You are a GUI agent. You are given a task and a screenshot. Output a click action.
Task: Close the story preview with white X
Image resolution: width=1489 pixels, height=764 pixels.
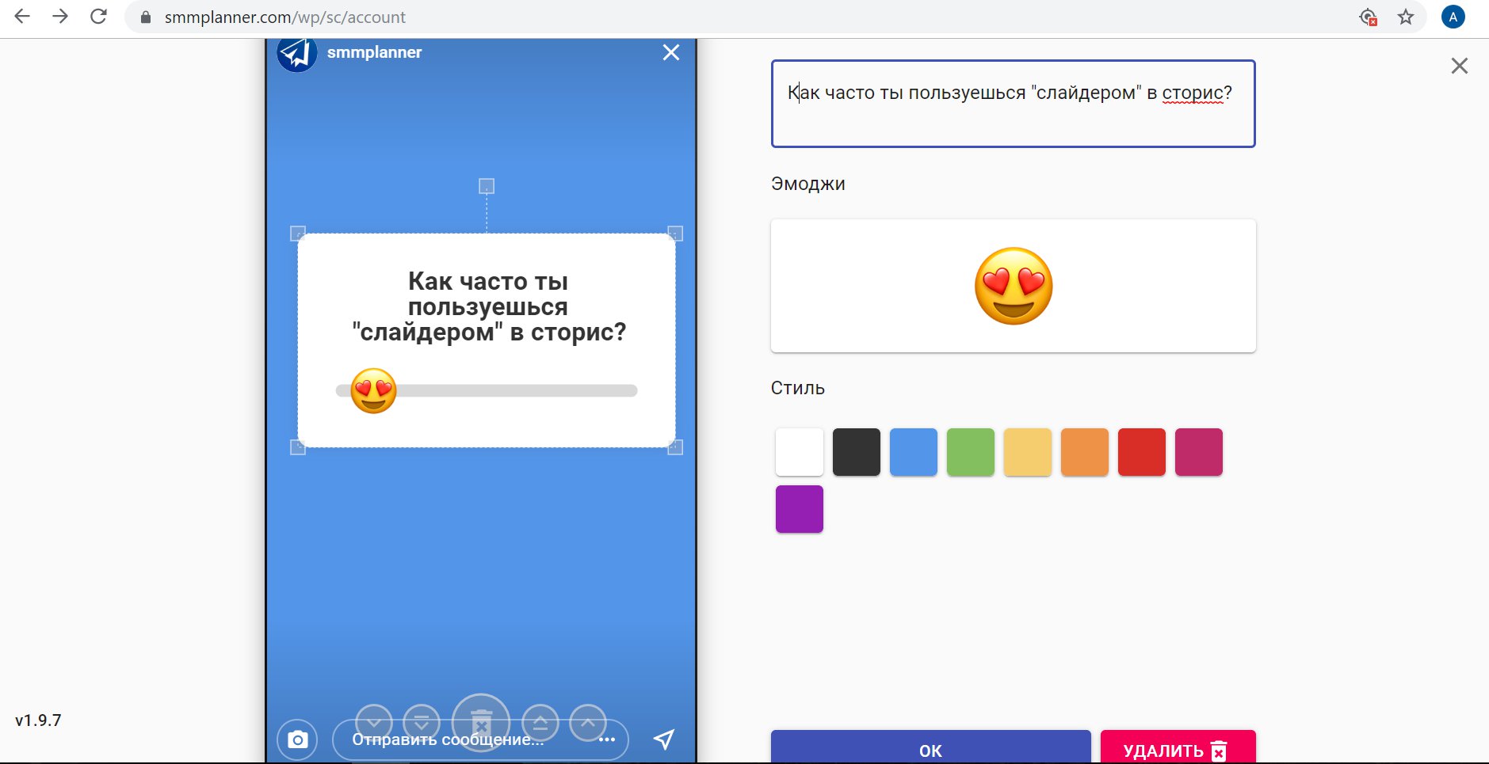671,52
